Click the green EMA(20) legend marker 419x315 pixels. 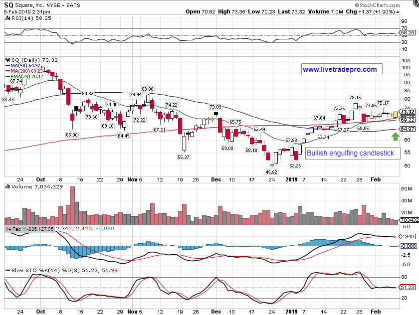7,77
